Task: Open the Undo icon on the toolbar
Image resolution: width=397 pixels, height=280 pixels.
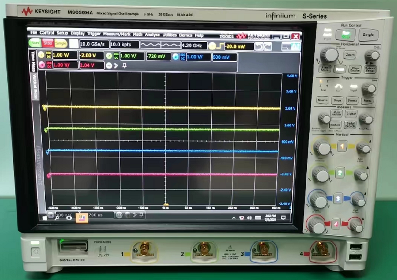Action: [257, 45]
